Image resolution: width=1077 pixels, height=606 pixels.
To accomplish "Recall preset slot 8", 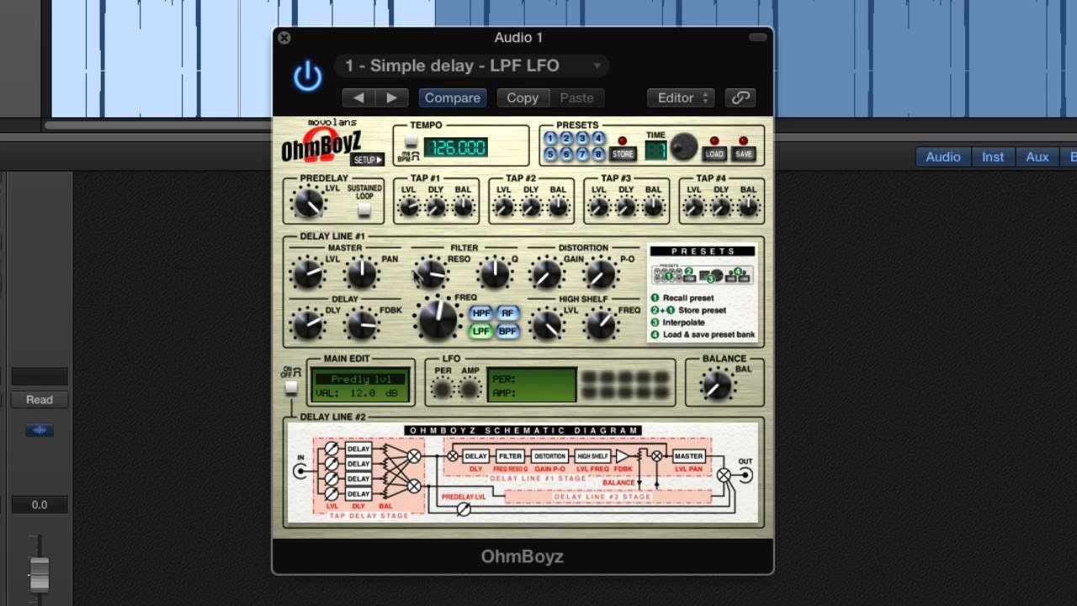I will pyautogui.click(x=598, y=154).
